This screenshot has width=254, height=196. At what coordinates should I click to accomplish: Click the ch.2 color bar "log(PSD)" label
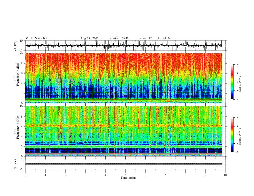tap(240, 136)
